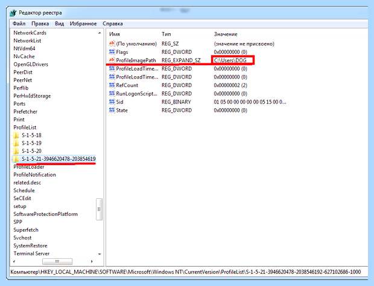Select the ProfileList key
Image resolution: width=374 pixels, height=286 pixels.
25,128
